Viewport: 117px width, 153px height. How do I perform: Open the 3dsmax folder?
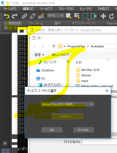click(x=84, y=75)
